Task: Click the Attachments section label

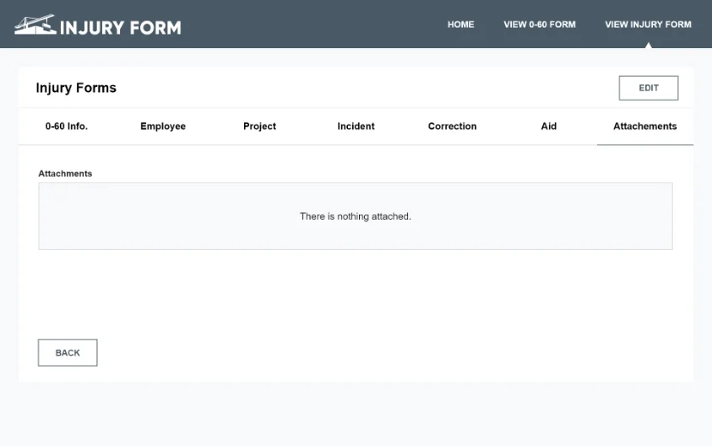Action: coord(65,173)
